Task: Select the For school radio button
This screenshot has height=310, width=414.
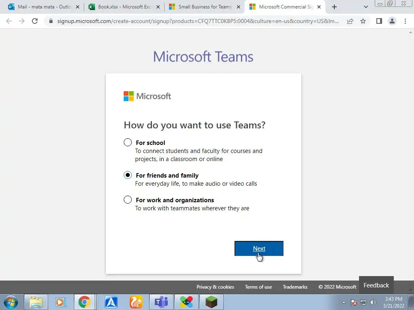Action: (x=128, y=142)
